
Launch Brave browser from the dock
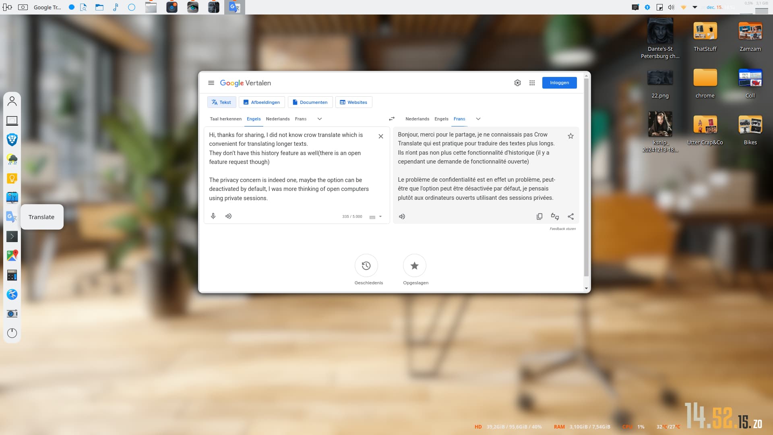[12, 140]
